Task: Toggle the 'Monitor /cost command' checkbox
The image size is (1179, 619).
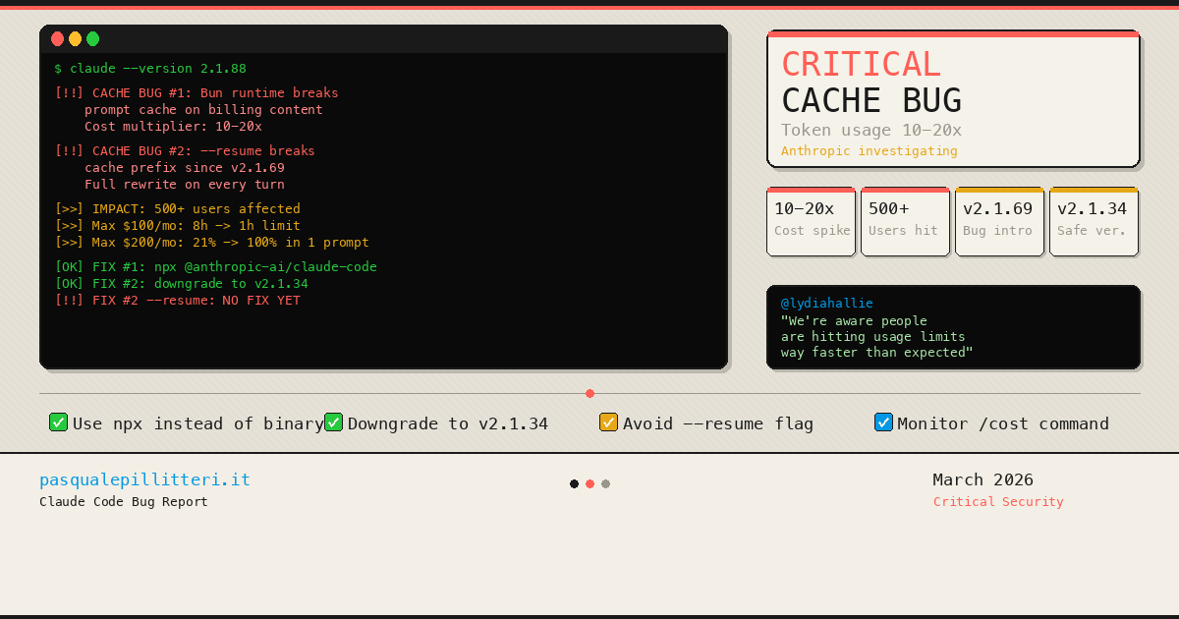Action: pos(883,422)
